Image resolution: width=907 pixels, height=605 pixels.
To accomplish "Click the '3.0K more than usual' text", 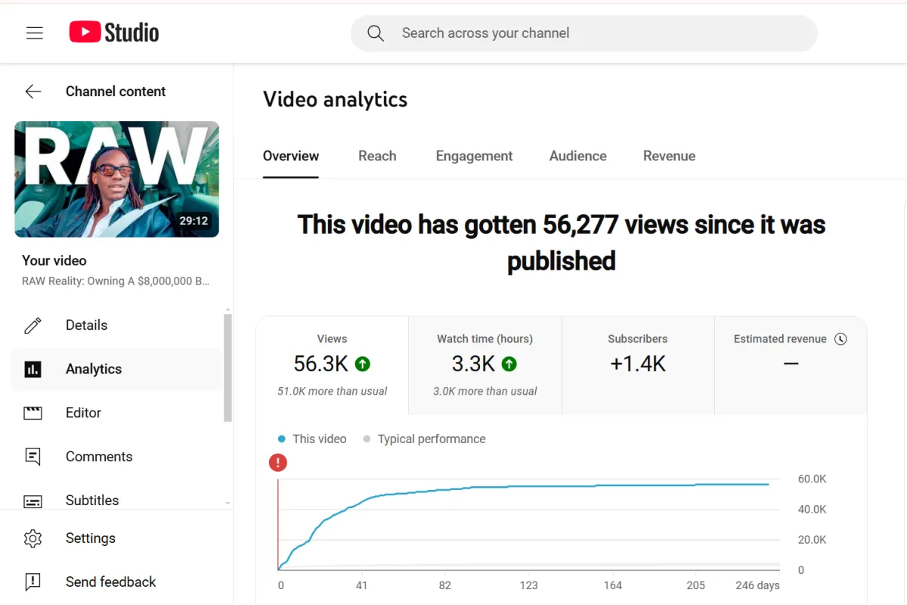I will [x=485, y=391].
